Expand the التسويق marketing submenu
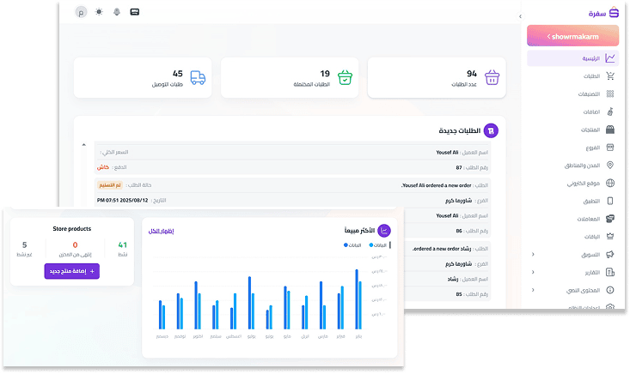Image resolution: width=630 pixels, height=374 pixels. coord(532,255)
